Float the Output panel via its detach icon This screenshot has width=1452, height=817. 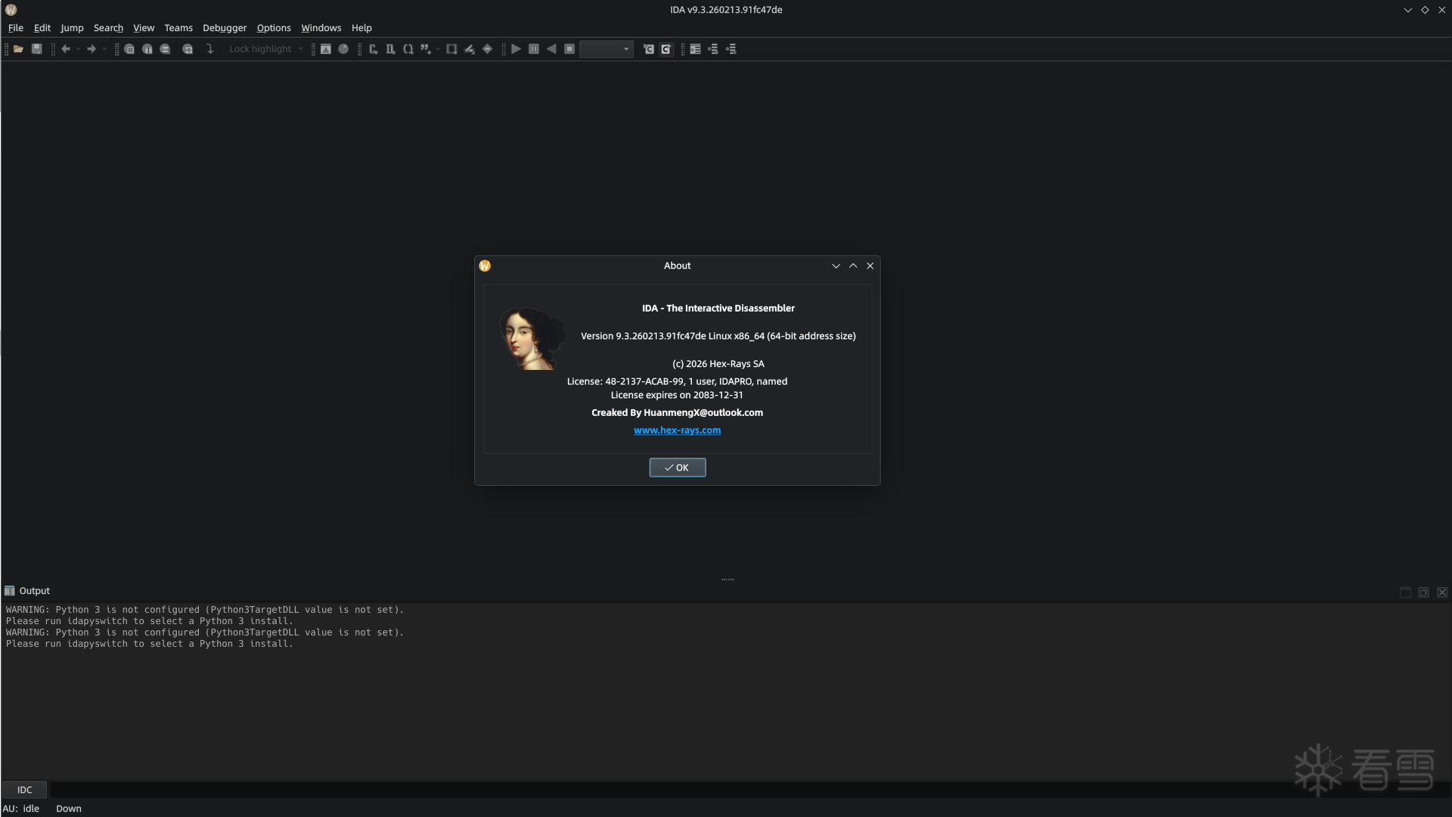1423,592
